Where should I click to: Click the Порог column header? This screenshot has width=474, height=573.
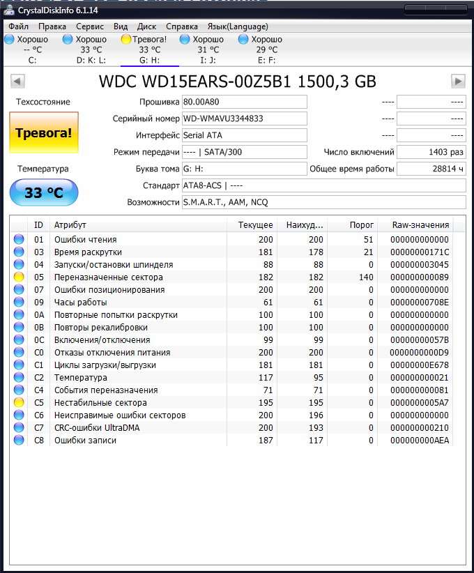pyautogui.click(x=352, y=225)
